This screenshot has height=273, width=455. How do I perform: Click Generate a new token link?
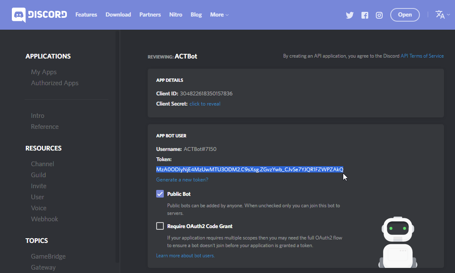[182, 180]
